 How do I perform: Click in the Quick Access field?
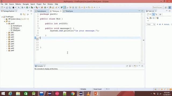157,7
